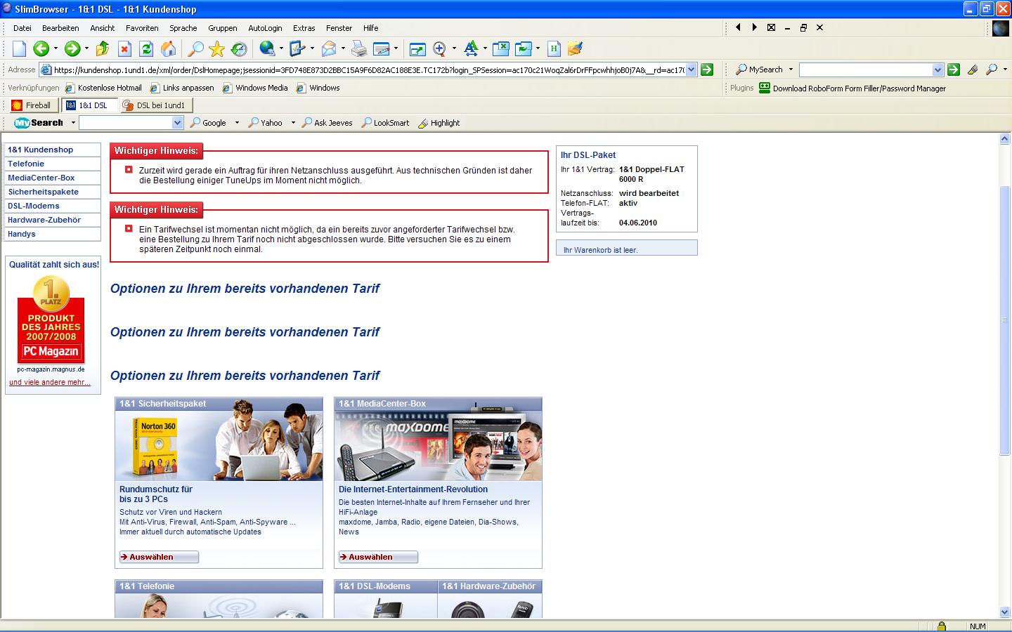Go to the Home page icon
This screenshot has height=632, width=1012.
point(169,48)
